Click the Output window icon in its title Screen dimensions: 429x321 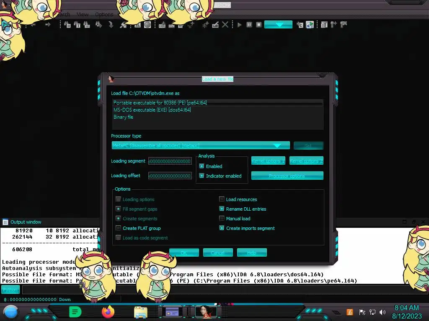pos(5,222)
